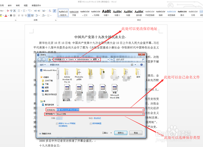The height and width of the screenshot is (147, 203).
Task: Open the 邮件 ribbon tab
Action: click(x=10, y=5)
